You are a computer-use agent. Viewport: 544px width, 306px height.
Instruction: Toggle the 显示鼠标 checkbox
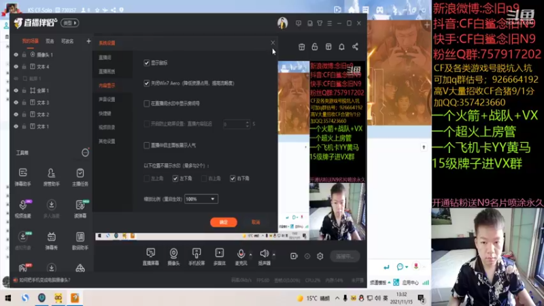[146, 63]
